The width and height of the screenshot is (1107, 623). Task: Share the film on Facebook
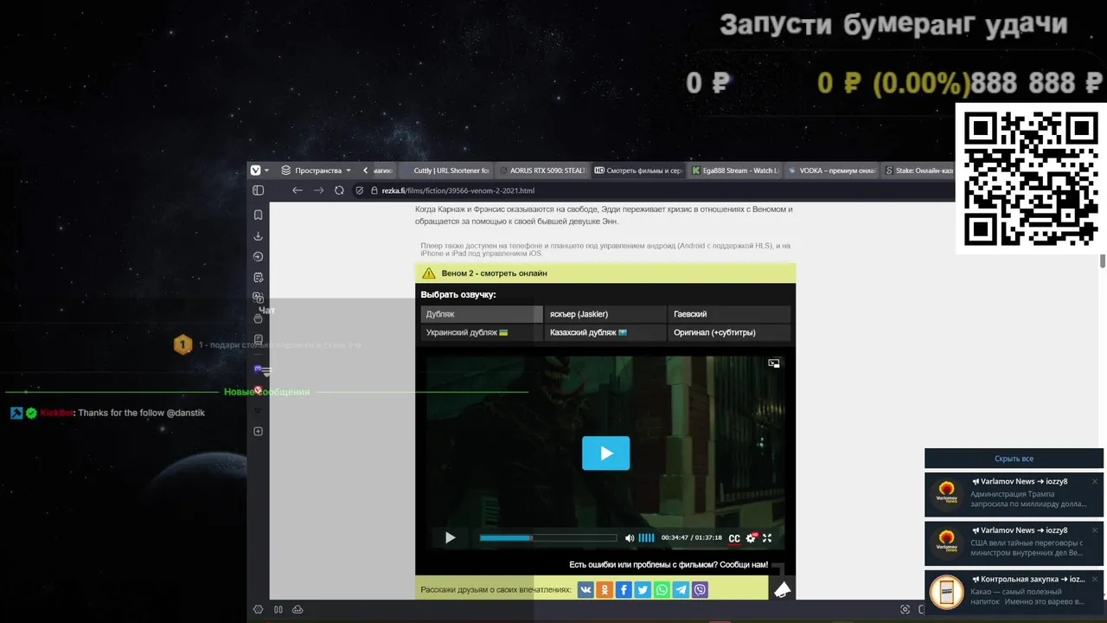[624, 590]
